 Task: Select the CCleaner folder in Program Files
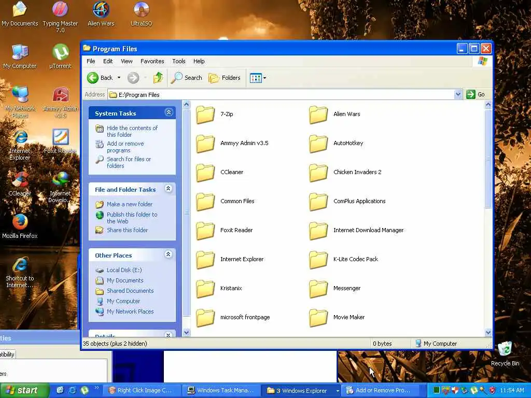(x=220, y=172)
